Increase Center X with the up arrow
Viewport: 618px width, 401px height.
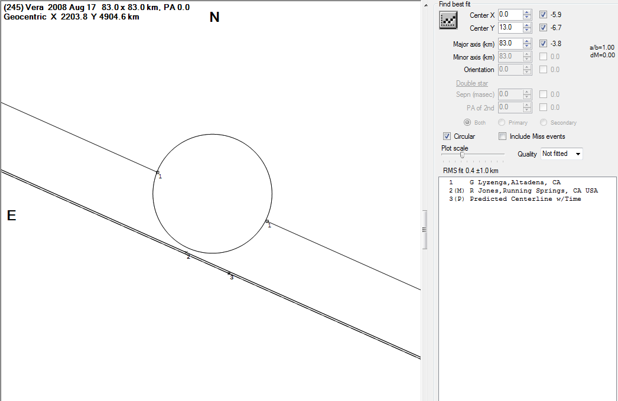(x=527, y=12)
